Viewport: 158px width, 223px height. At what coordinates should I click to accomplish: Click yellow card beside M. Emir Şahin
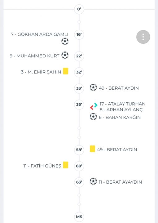(x=66, y=71)
